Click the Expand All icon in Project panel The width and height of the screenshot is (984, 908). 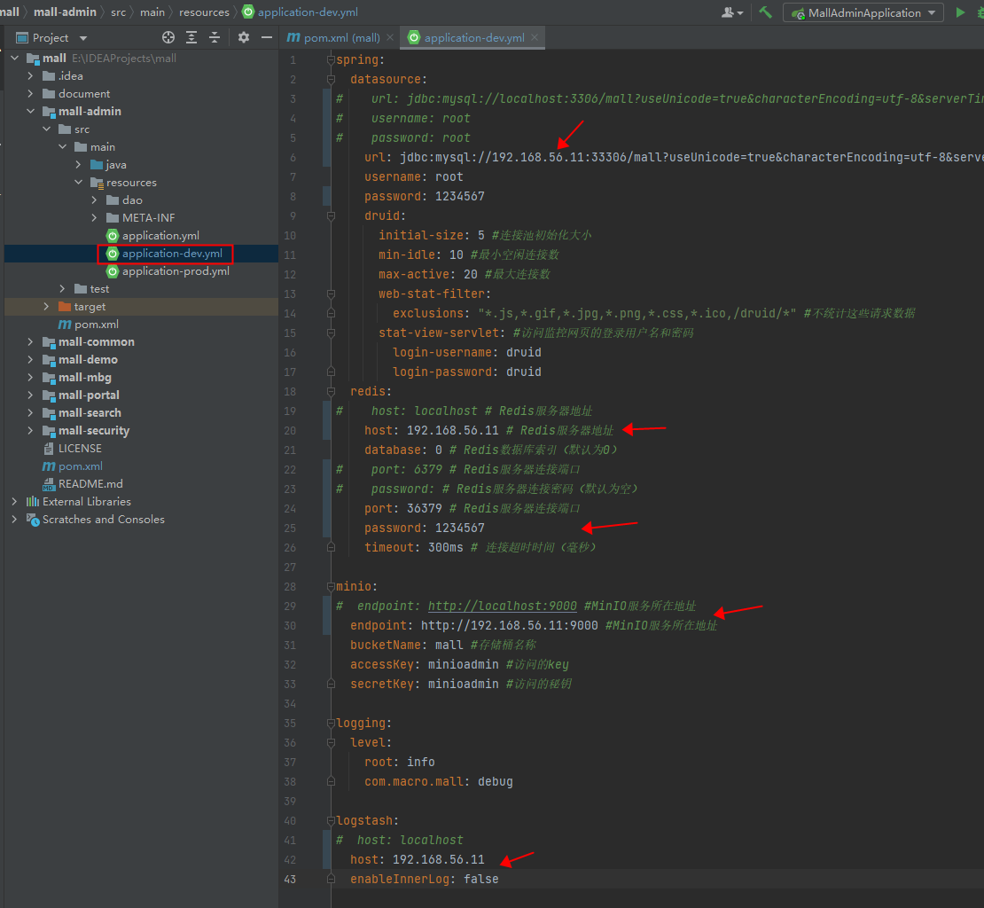(192, 37)
